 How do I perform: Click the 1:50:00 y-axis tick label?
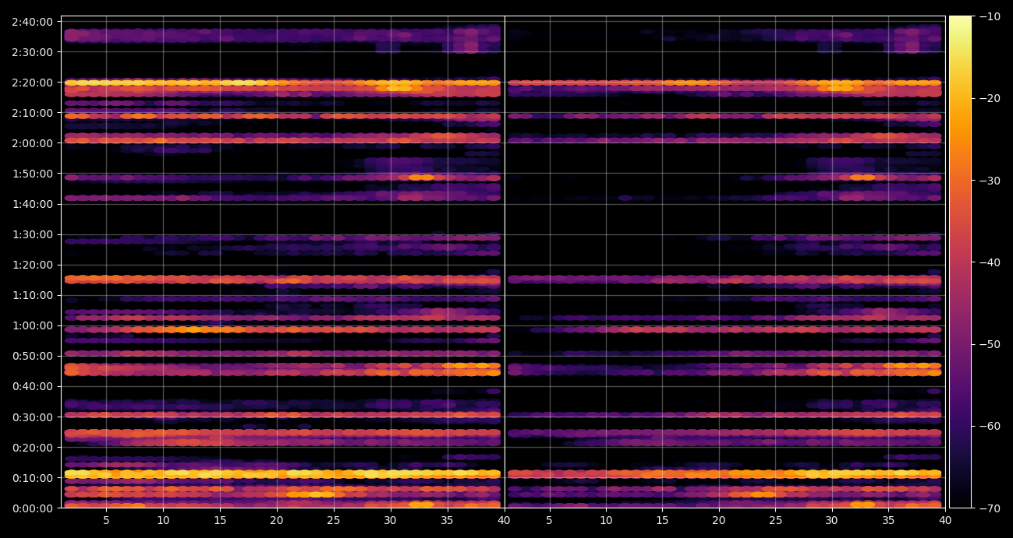click(32, 174)
